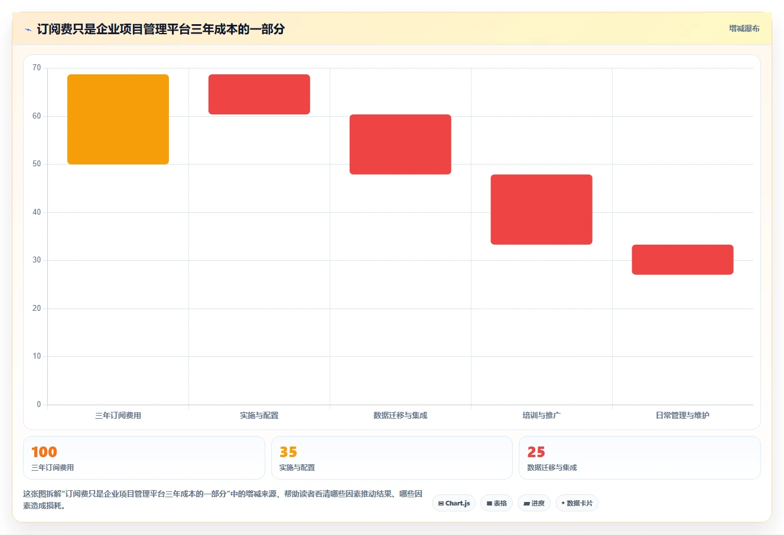This screenshot has width=784, height=535.
Task: Click the 表格 chip
Action: 496,503
